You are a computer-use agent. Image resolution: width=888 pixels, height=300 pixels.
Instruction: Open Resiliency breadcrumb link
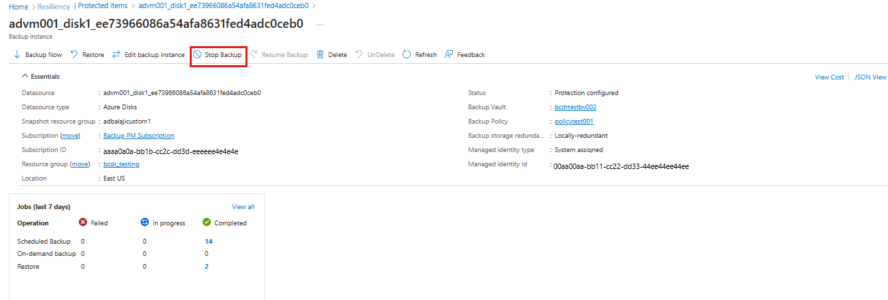click(53, 6)
